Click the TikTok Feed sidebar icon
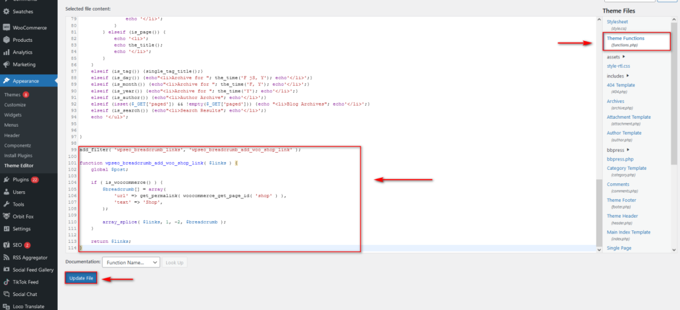This screenshot has height=310, width=680. (7, 282)
